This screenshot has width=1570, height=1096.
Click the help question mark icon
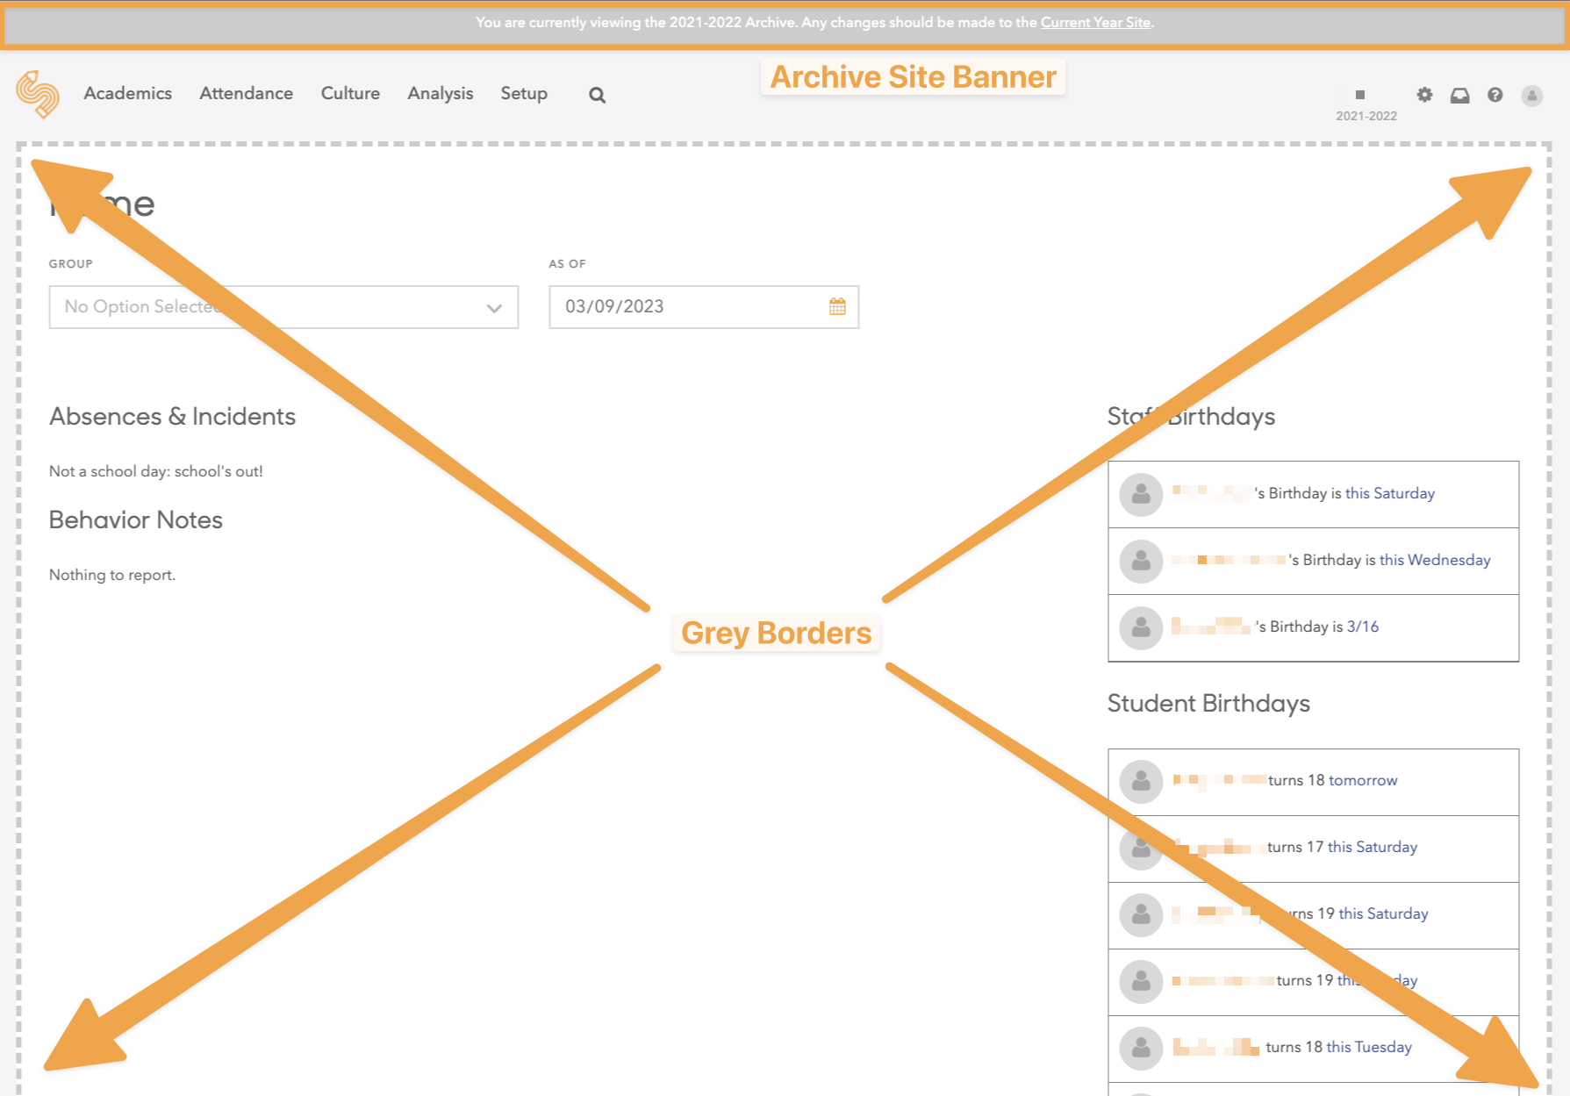pyautogui.click(x=1495, y=95)
